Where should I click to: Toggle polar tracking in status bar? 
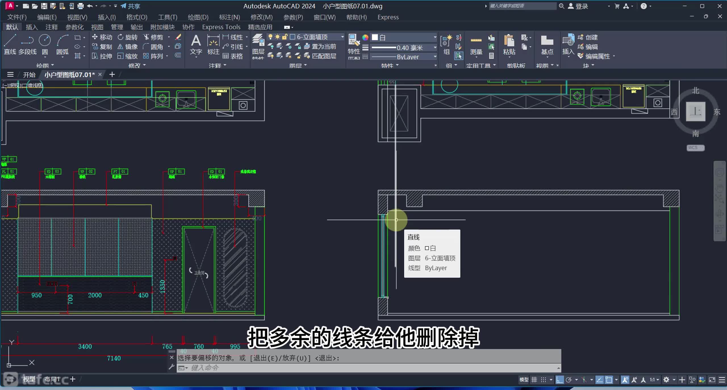[x=569, y=379]
